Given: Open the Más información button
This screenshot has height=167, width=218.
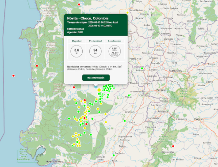Looking at the screenshot, I should pos(96,78).
